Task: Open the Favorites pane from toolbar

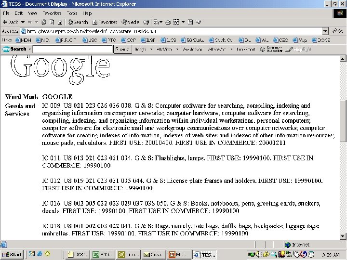Action: (x=105, y=22)
